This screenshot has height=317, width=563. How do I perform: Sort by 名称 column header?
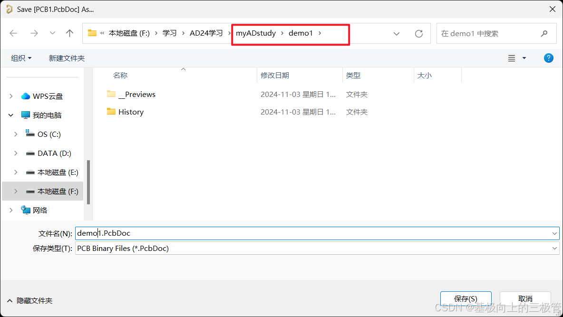tap(120, 76)
